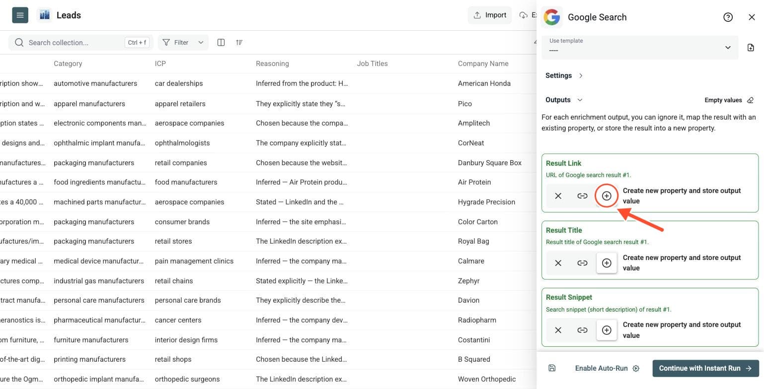Viewport: 764px width, 389px height.
Task: Click Enable Auto-Run
Action: click(607, 368)
